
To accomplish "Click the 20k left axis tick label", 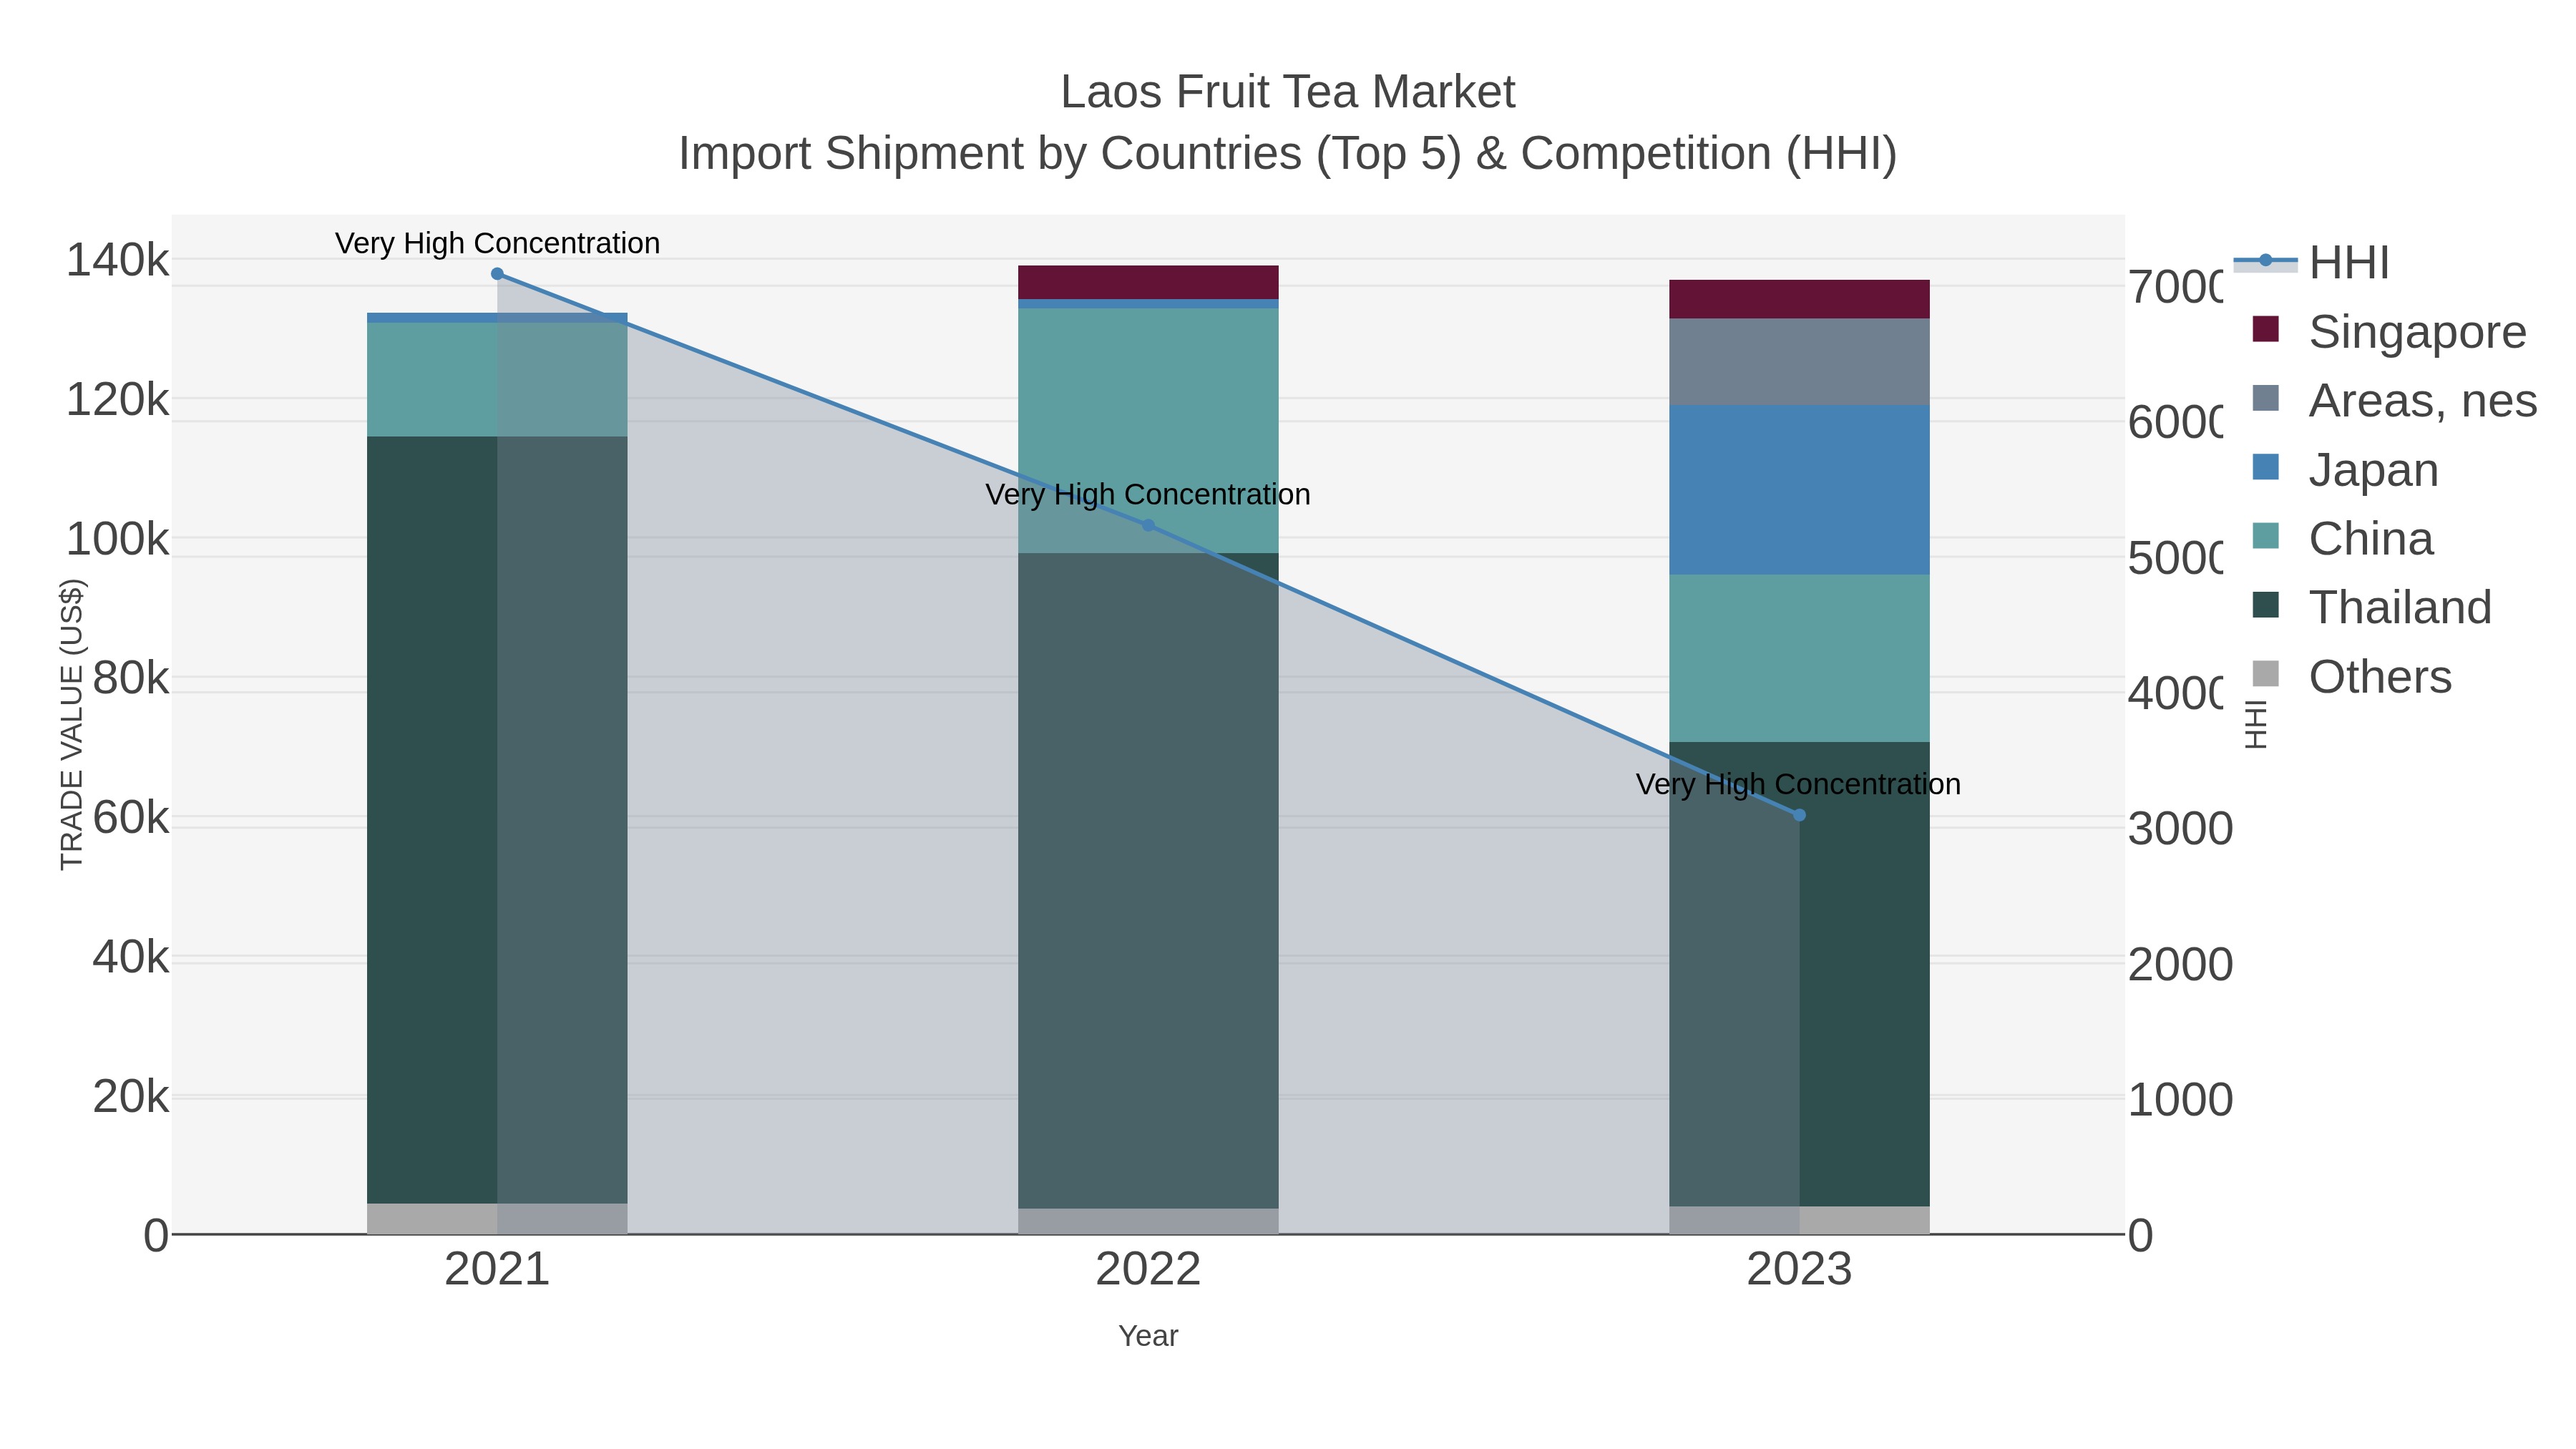I will coord(131,1097).
